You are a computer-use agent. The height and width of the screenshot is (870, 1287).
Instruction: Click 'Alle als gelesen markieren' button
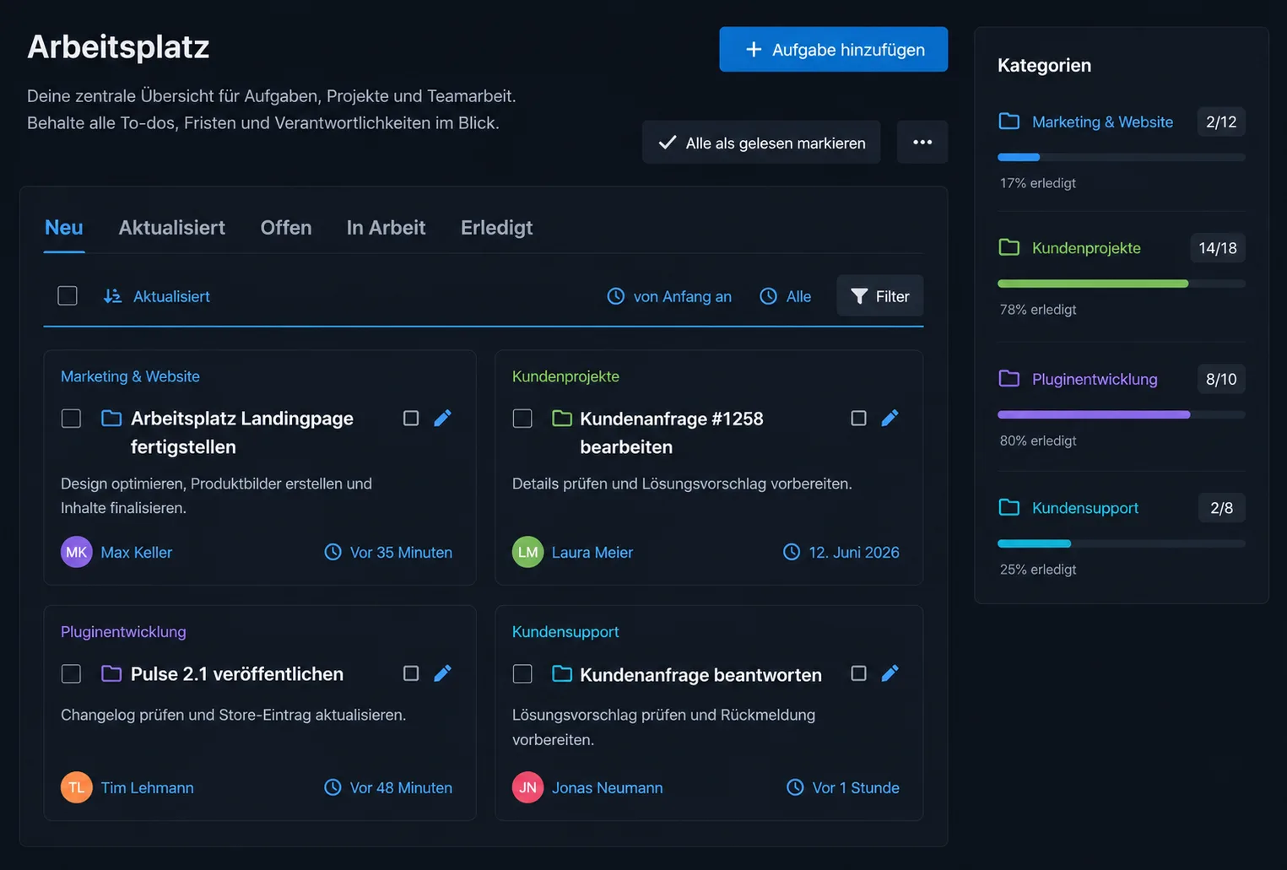pyautogui.click(x=761, y=142)
